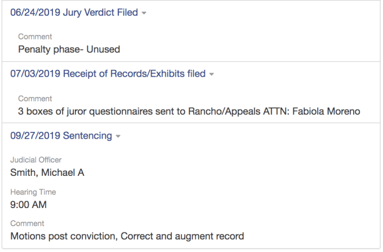383x252 pixels.
Task: Click the 9:00 AM hearing time value
Action: point(28,204)
